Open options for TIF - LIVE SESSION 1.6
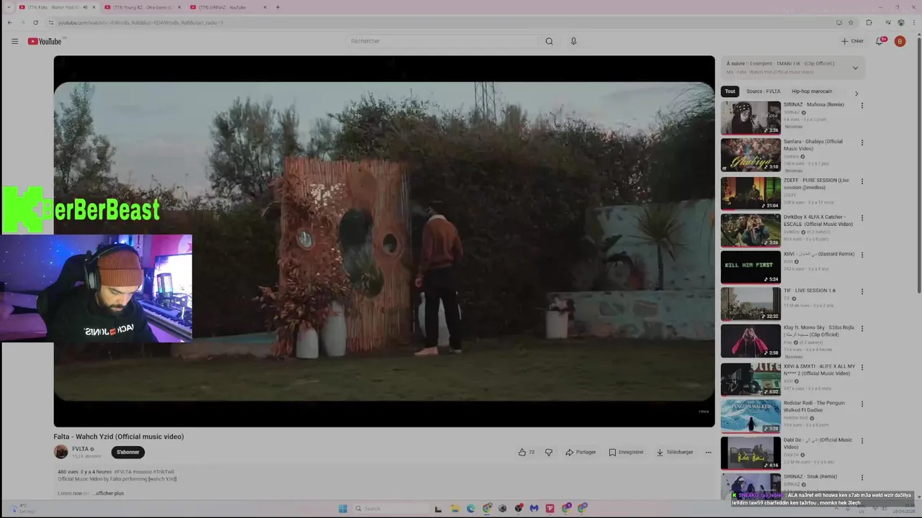Image resolution: width=922 pixels, height=518 pixels. tap(861, 291)
